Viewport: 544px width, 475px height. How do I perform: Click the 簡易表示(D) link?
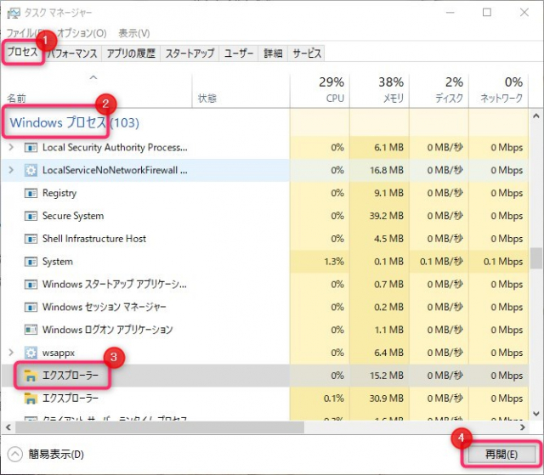56,455
